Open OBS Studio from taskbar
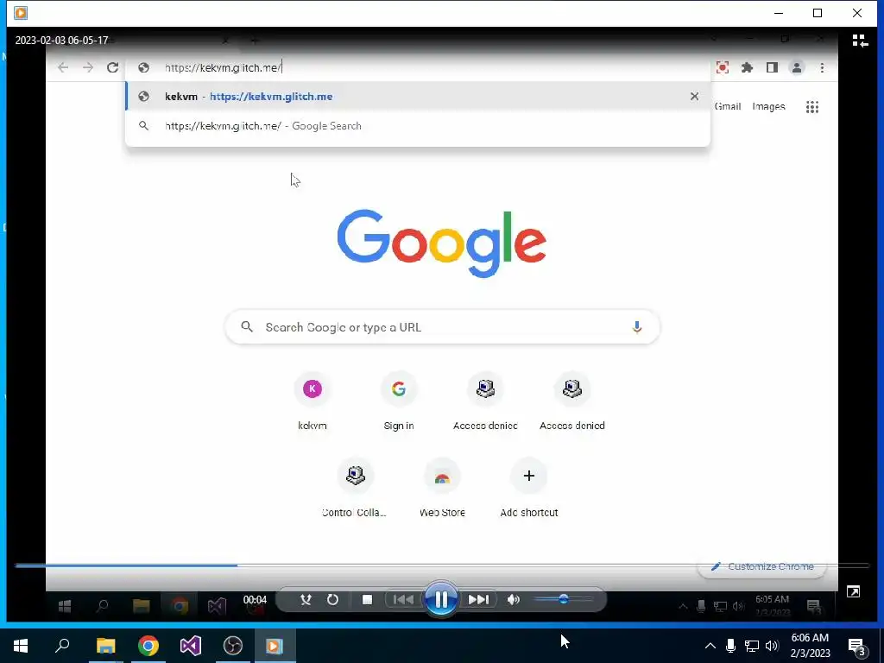The width and height of the screenshot is (884, 663). click(233, 646)
